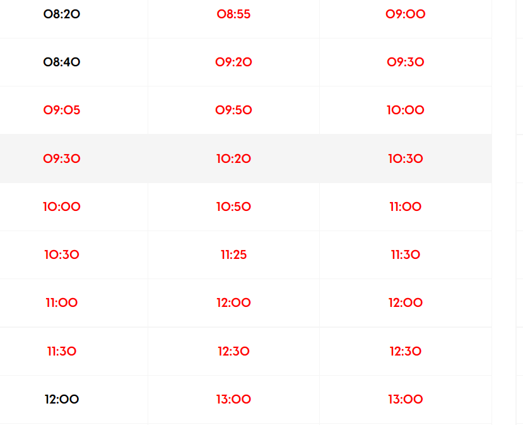Select the 11:00 right of 10:50
Screen dimensions: 523x425
coord(406,207)
